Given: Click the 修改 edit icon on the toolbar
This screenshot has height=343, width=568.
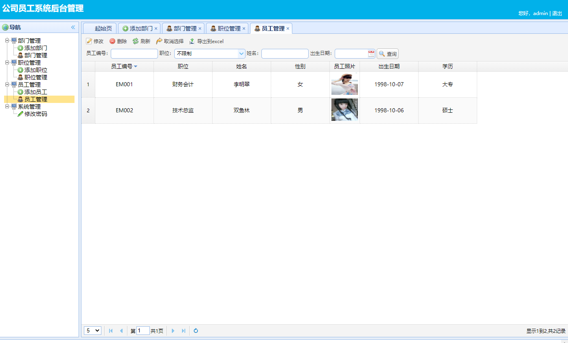Looking at the screenshot, I should click(89, 41).
